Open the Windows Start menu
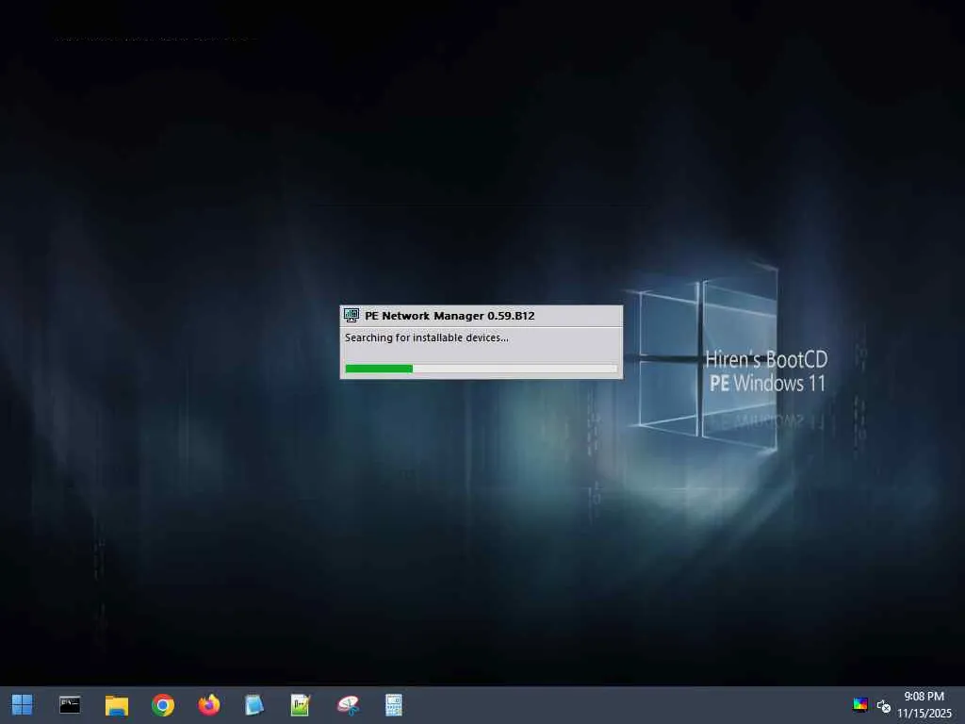The image size is (965, 724). click(23, 705)
